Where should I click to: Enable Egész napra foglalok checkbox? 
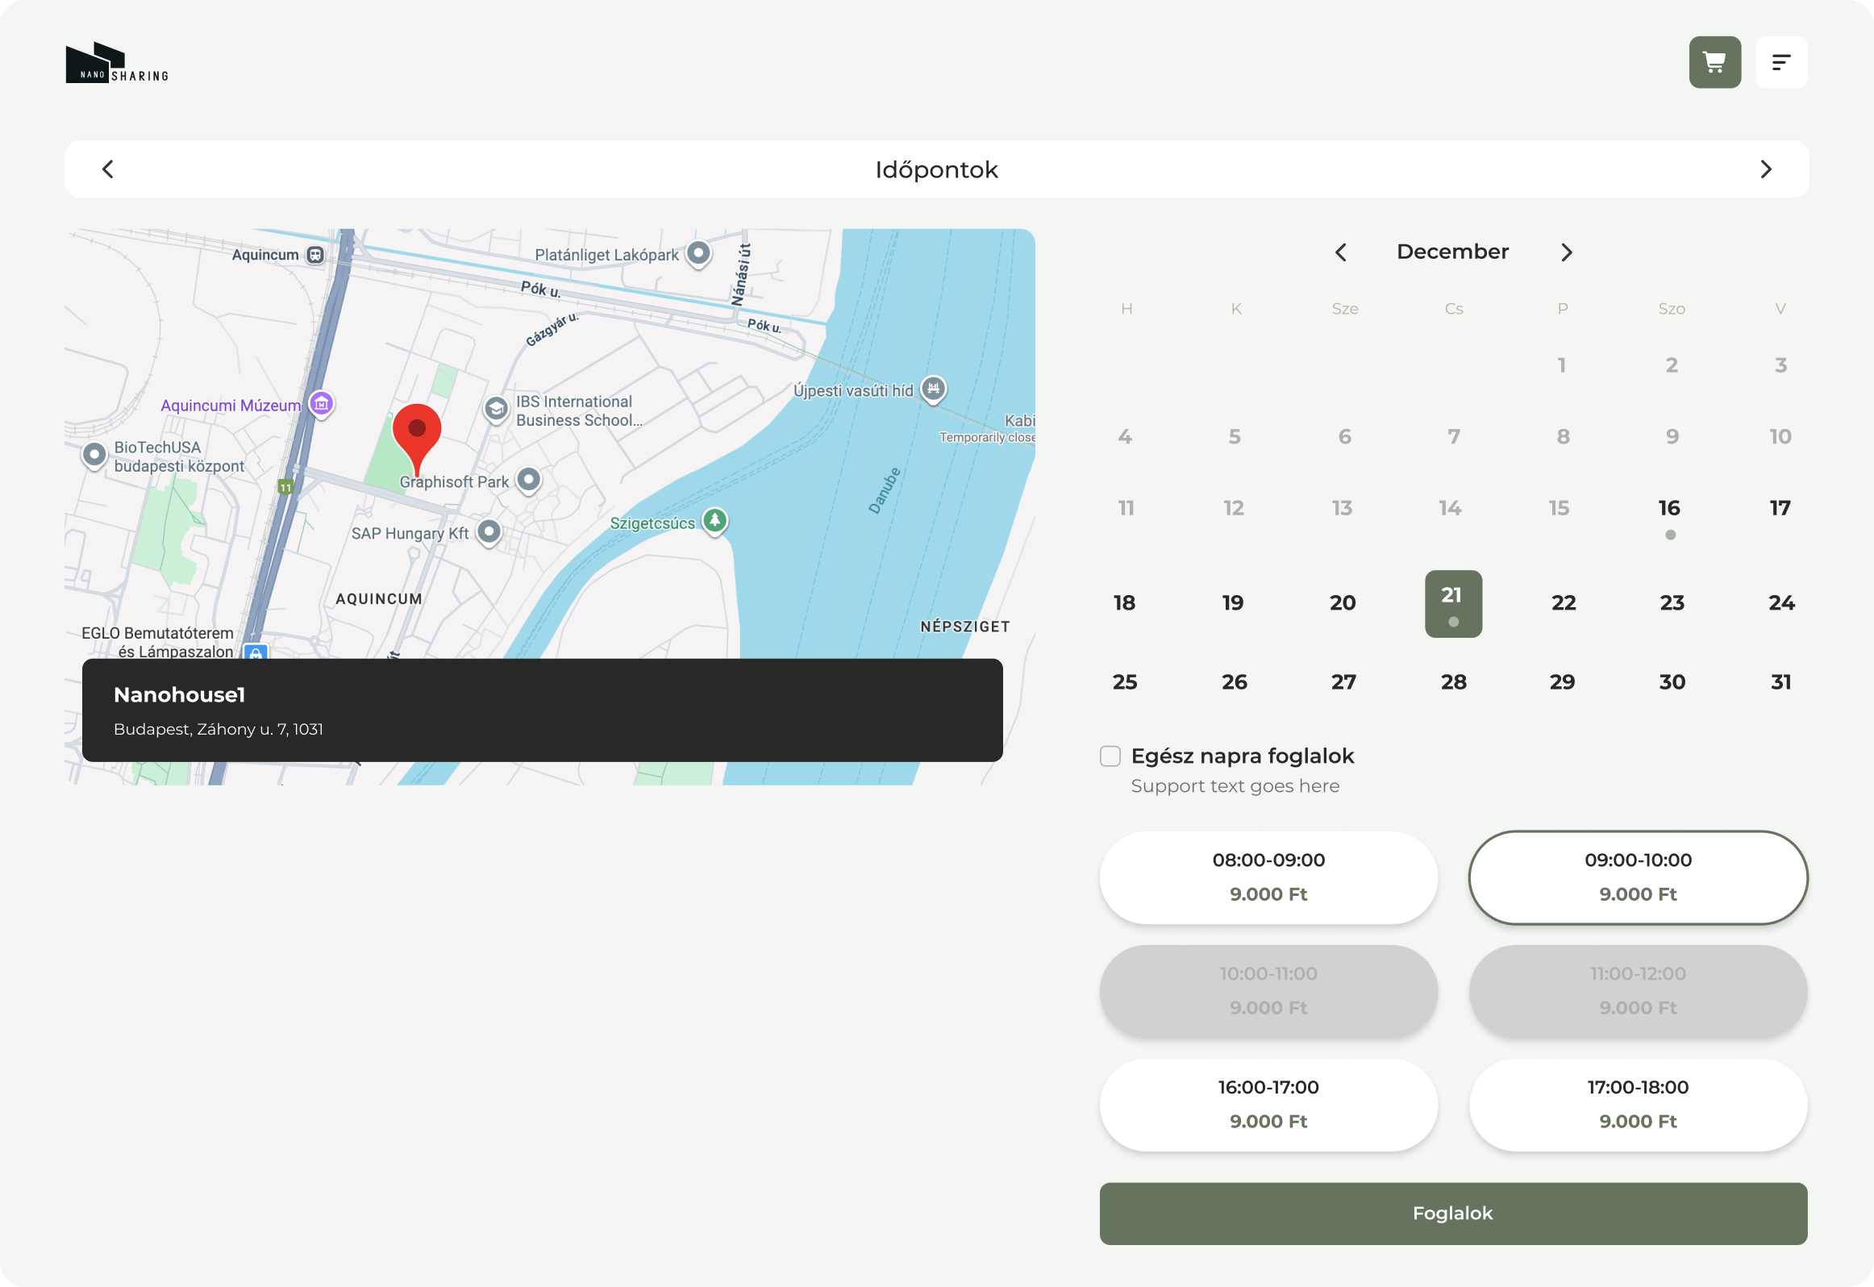tap(1110, 756)
